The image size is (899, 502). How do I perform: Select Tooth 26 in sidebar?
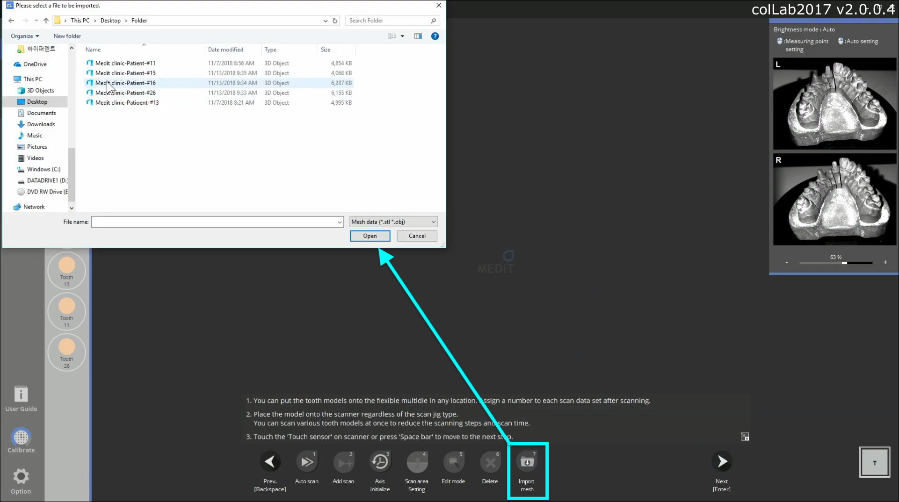pyautogui.click(x=66, y=352)
